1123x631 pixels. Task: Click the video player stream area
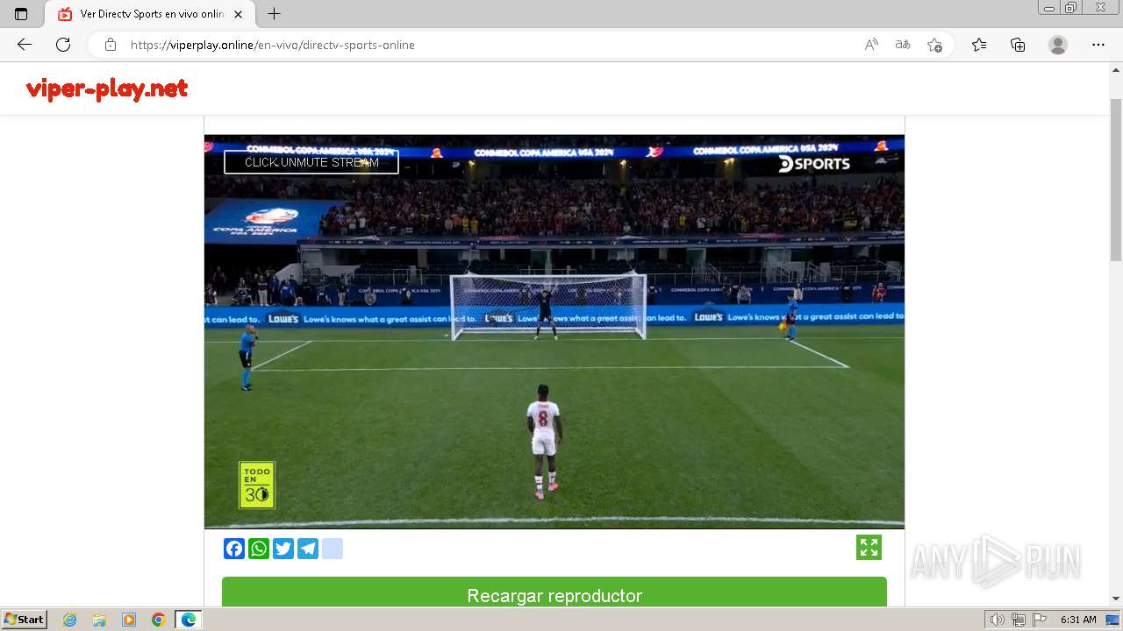point(554,331)
